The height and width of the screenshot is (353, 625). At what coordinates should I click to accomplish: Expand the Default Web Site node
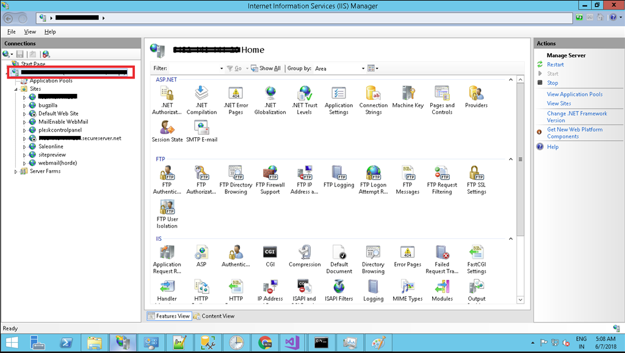24,114
